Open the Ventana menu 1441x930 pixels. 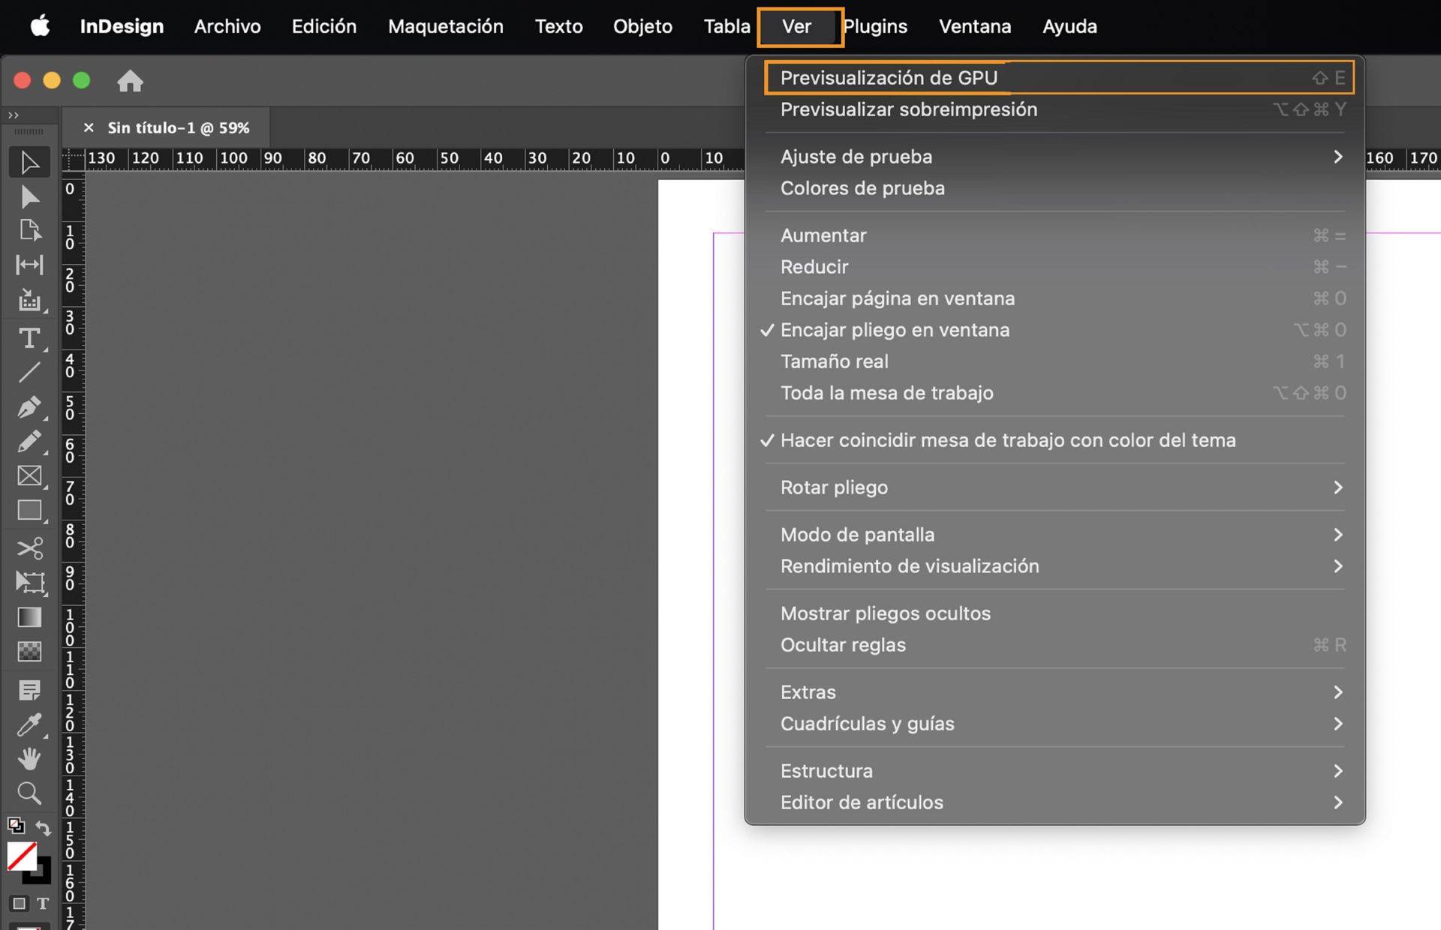click(974, 26)
